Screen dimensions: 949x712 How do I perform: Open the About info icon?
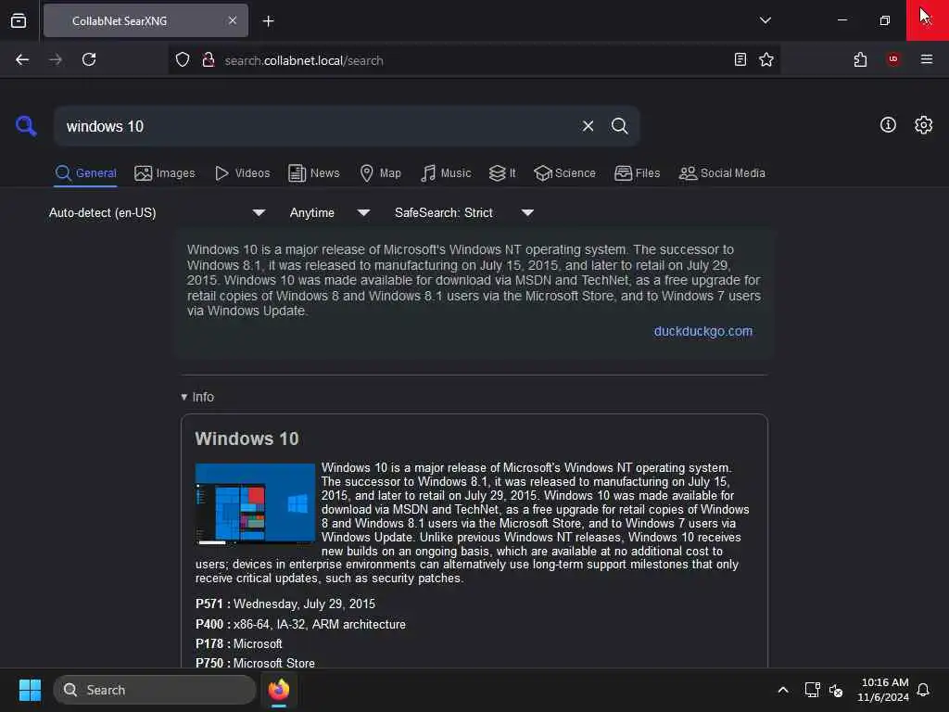[888, 125]
